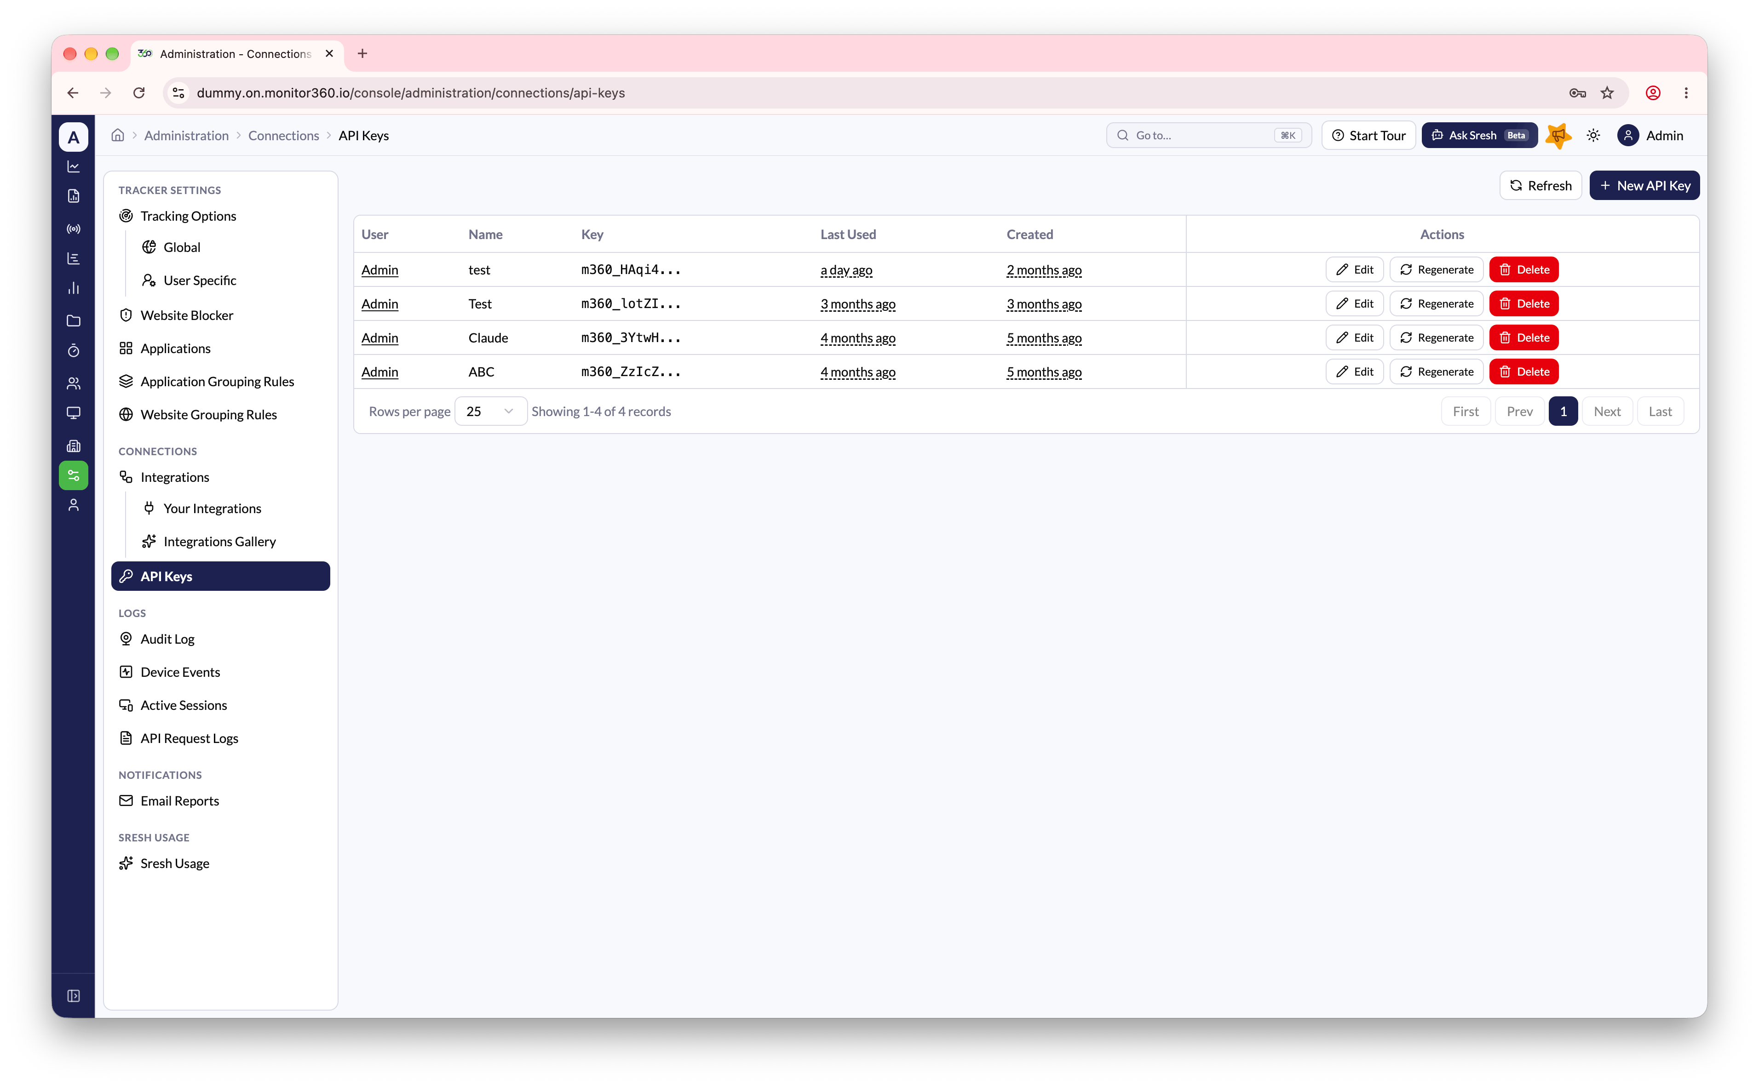Viewport: 1759px width, 1086px height.
Task: Open a new browser tab
Action: tap(362, 54)
